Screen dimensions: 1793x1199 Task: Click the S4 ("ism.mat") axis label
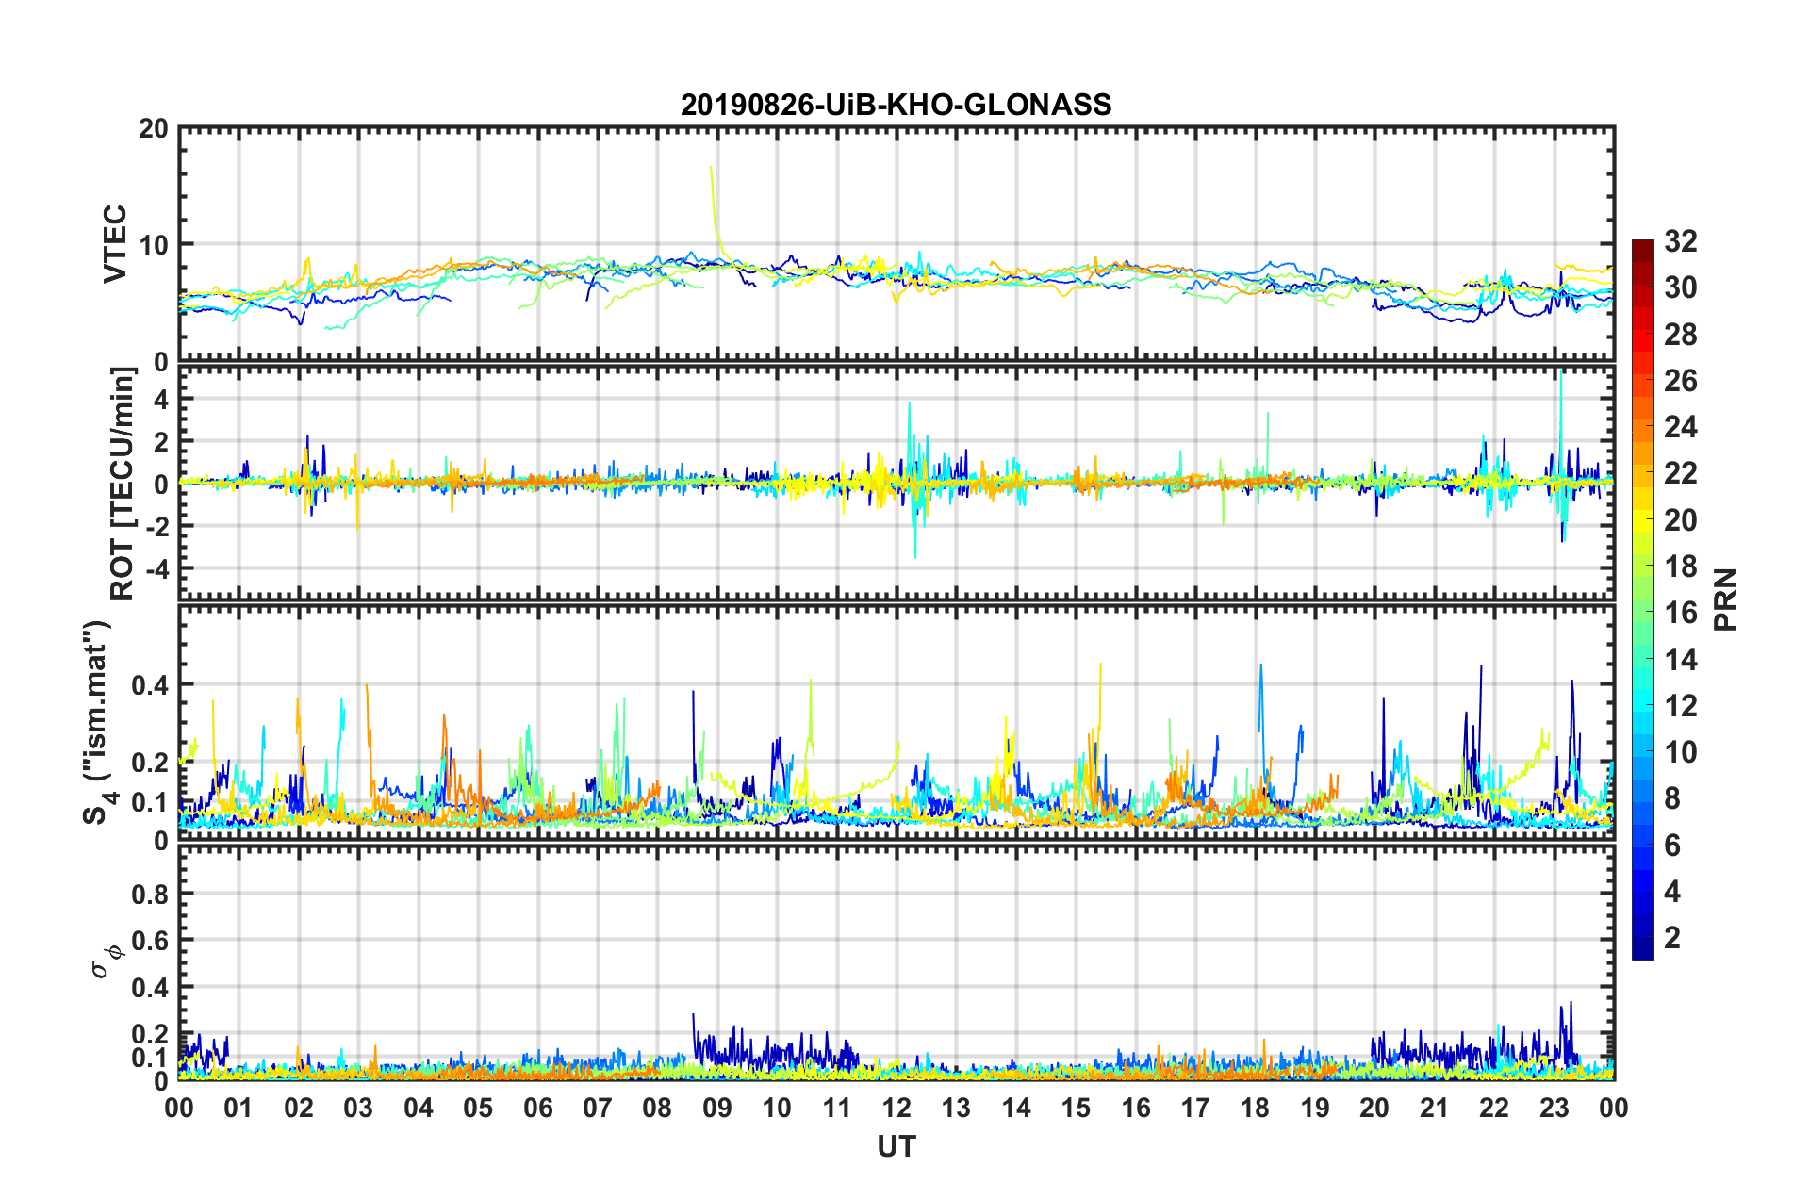98,723
